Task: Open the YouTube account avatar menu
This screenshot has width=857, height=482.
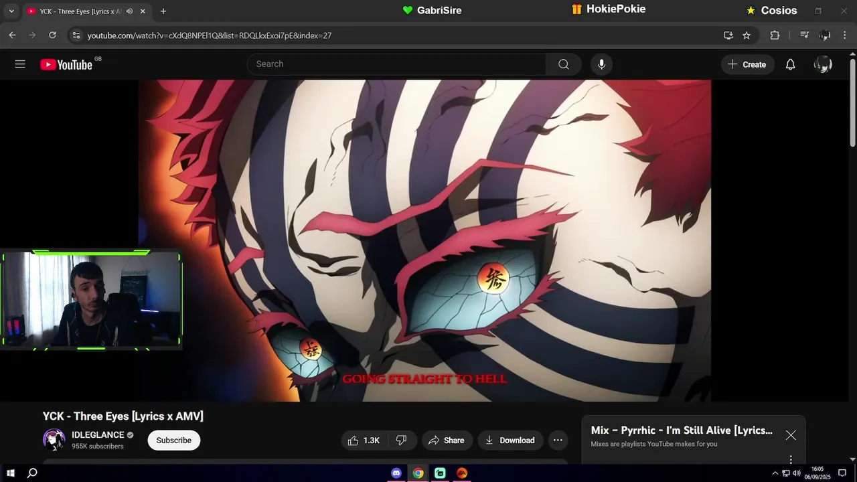Action: (823, 64)
